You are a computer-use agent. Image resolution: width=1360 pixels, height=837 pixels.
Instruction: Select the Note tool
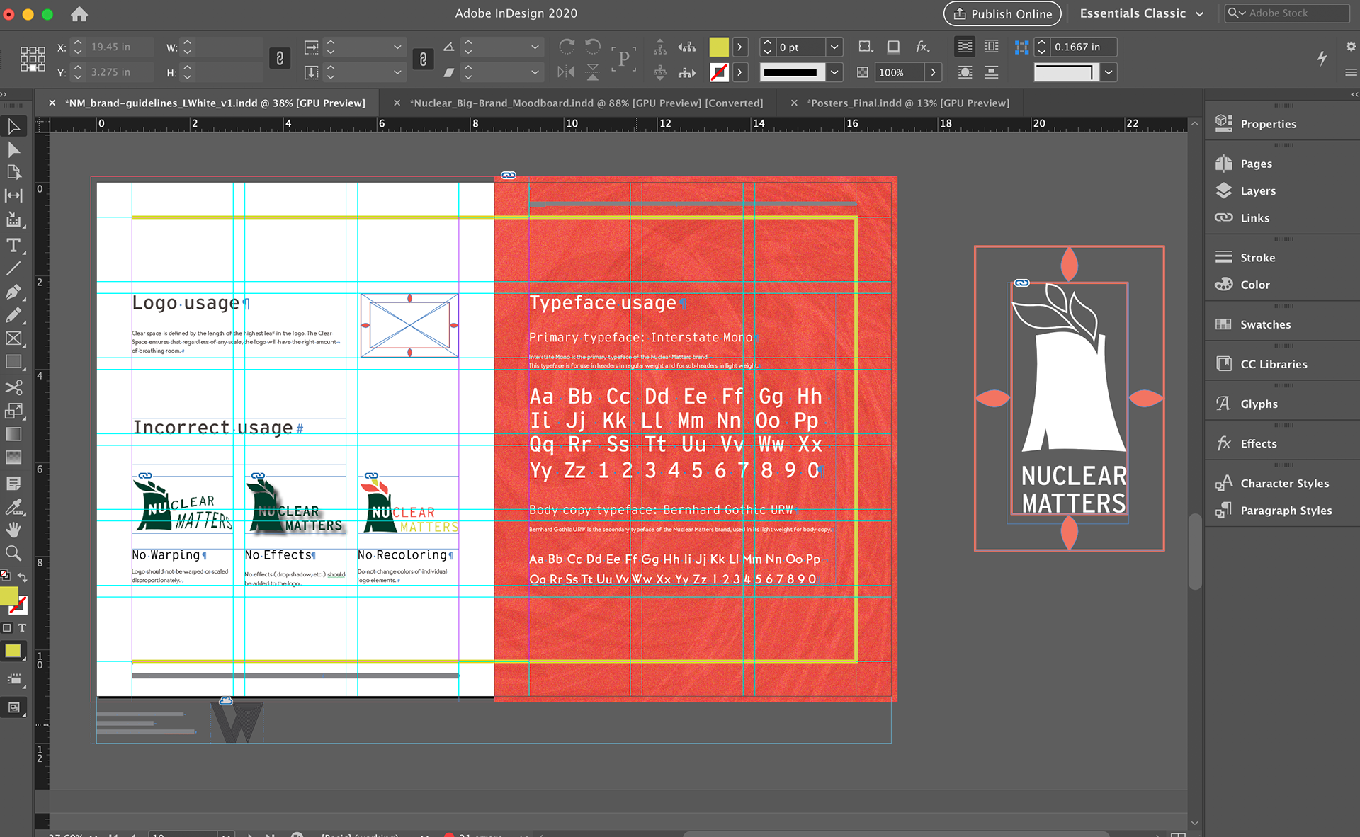pos(13,483)
